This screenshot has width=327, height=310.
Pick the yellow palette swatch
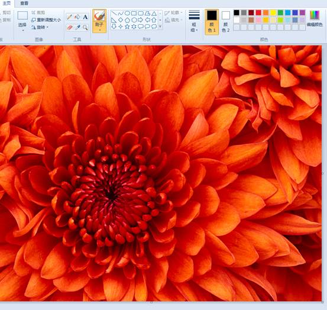[x=273, y=13]
